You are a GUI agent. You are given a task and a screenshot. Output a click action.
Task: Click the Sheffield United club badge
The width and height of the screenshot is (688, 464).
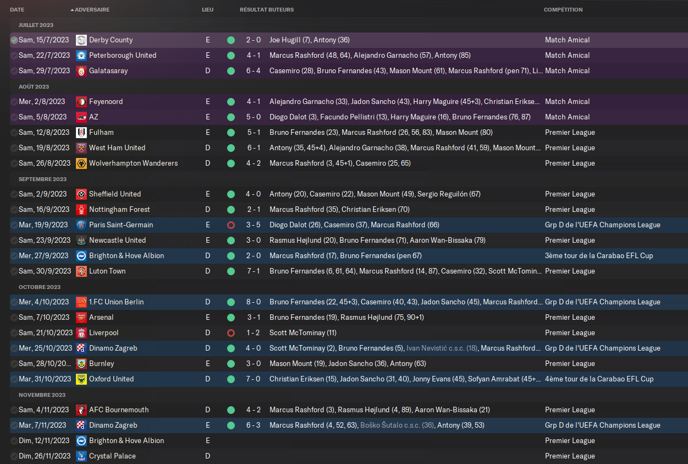coord(81,194)
